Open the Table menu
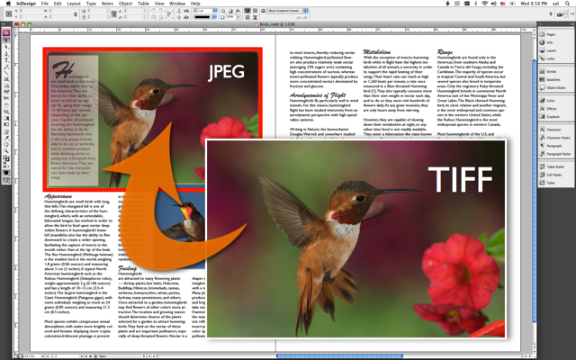Viewport: 576px width, 360px height. coord(143,4)
